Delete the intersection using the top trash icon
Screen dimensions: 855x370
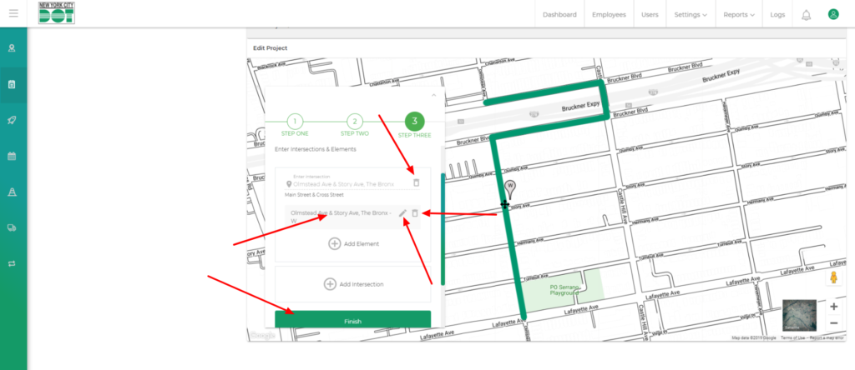click(x=416, y=182)
